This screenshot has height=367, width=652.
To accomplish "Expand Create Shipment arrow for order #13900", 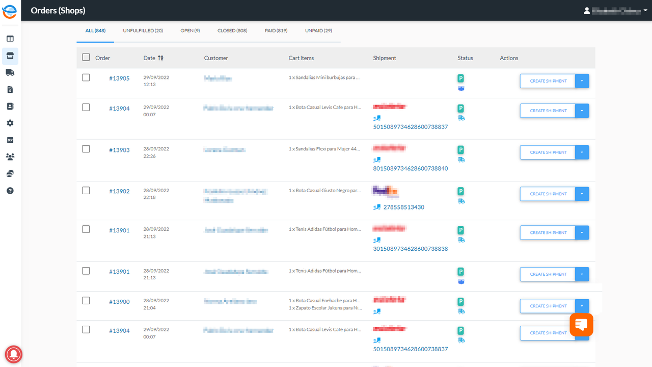I will (x=582, y=305).
